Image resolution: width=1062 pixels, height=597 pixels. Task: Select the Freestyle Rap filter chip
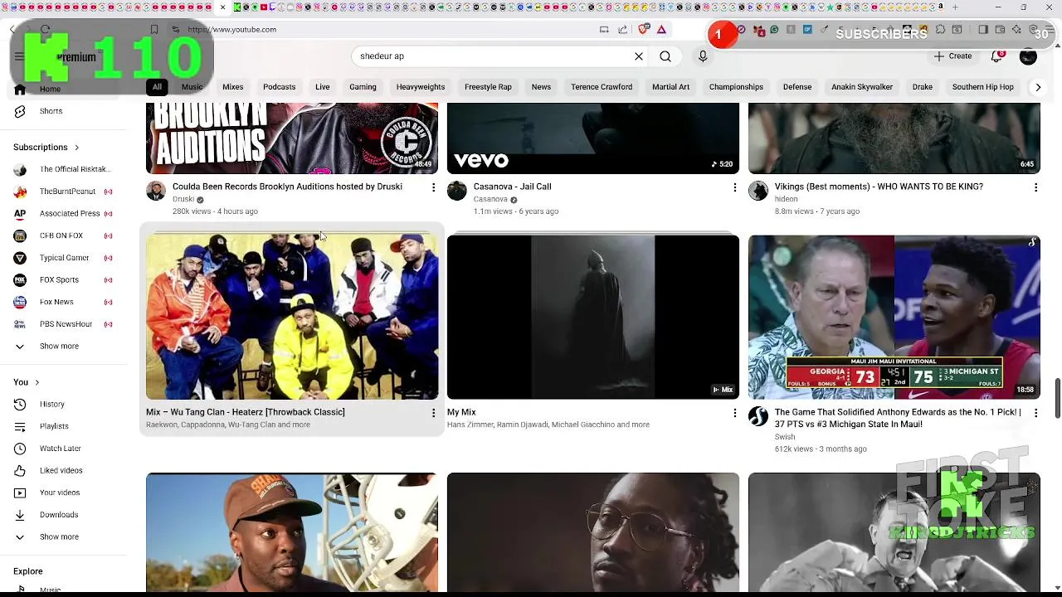point(488,87)
